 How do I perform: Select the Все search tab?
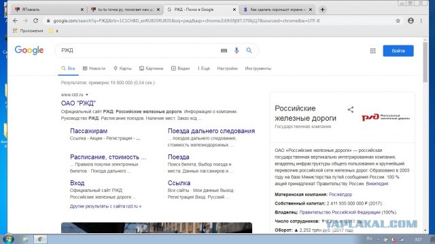(x=68, y=68)
